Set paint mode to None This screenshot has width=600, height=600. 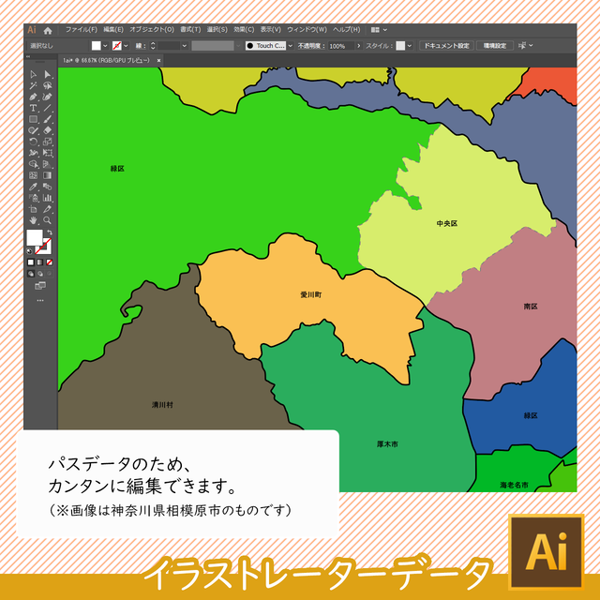[50, 262]
